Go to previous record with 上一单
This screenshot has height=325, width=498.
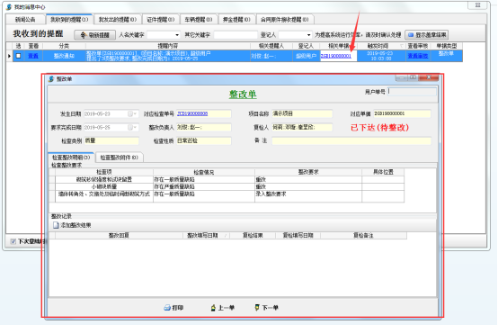[x=222, y=308]
